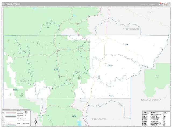Click ZIP code label 57738 on the map
The image size is (172, 129).
110,66
